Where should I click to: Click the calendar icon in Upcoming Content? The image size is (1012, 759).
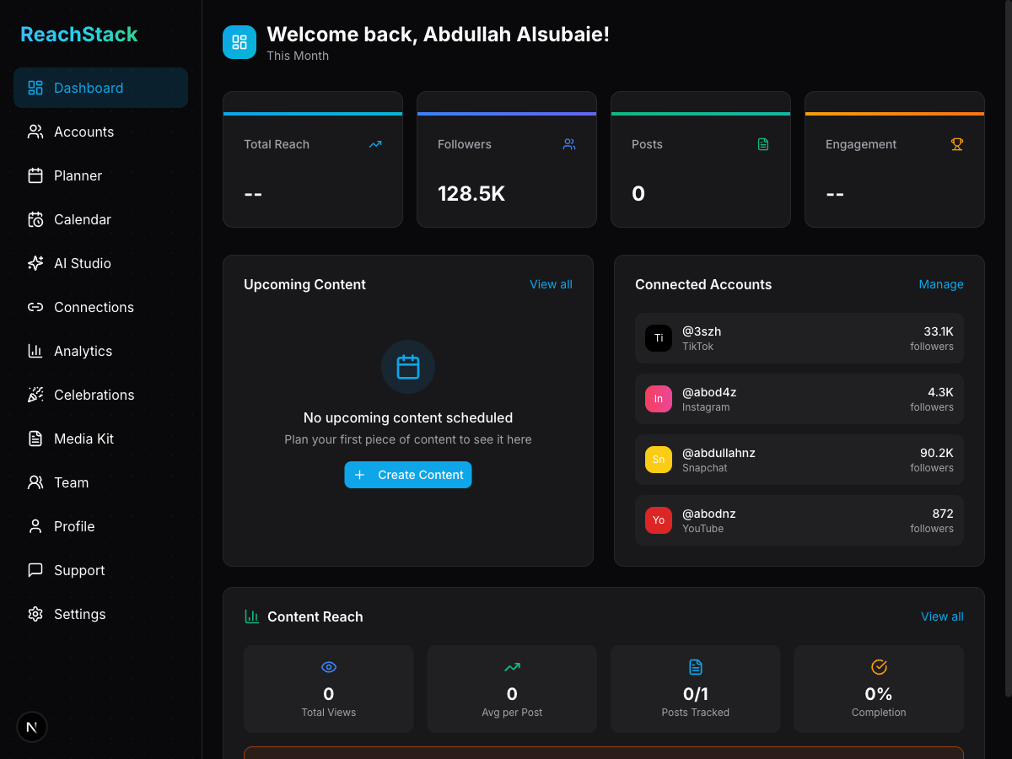[x=408, y=367]
